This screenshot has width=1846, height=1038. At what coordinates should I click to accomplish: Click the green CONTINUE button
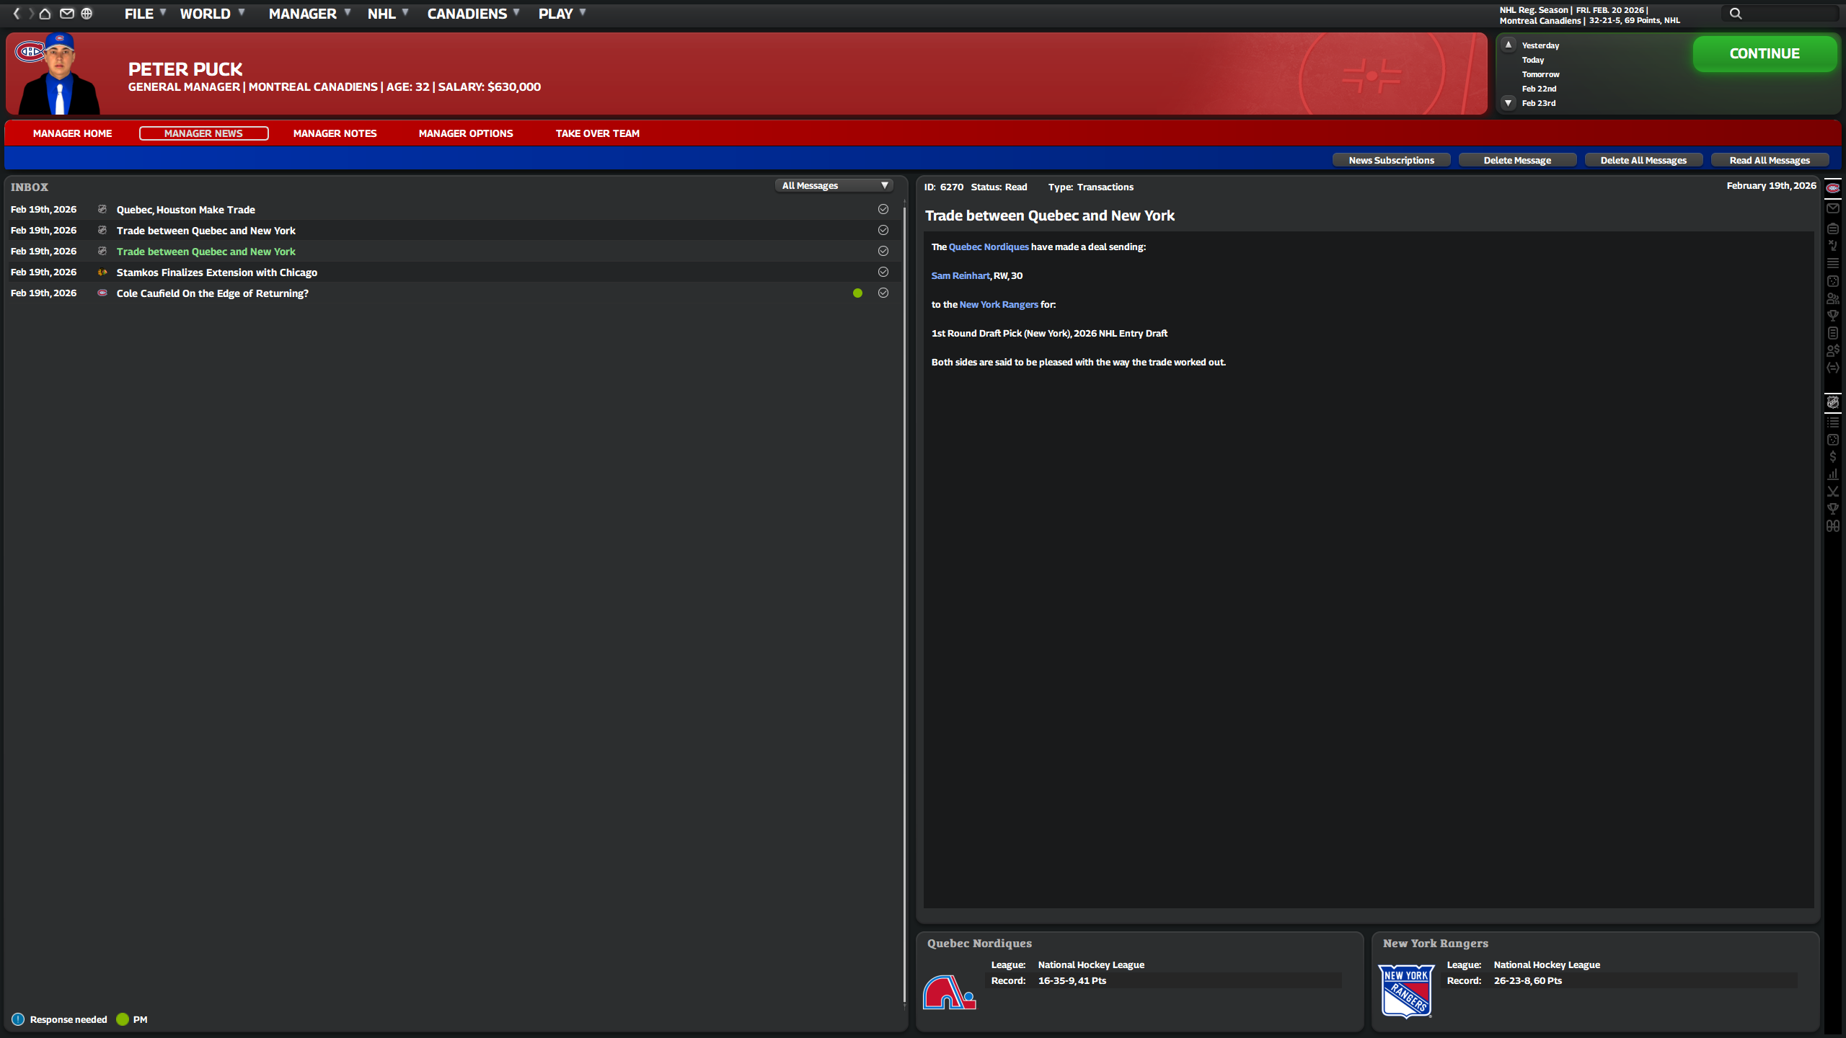coord(1765,54)
